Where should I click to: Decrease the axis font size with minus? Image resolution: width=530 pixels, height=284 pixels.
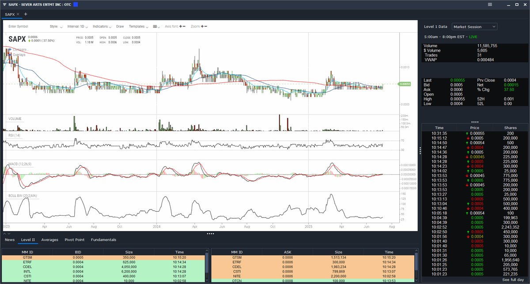tap(185, 26)
